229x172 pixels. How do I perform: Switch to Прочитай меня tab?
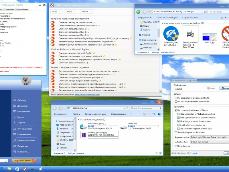coord(22,9)
